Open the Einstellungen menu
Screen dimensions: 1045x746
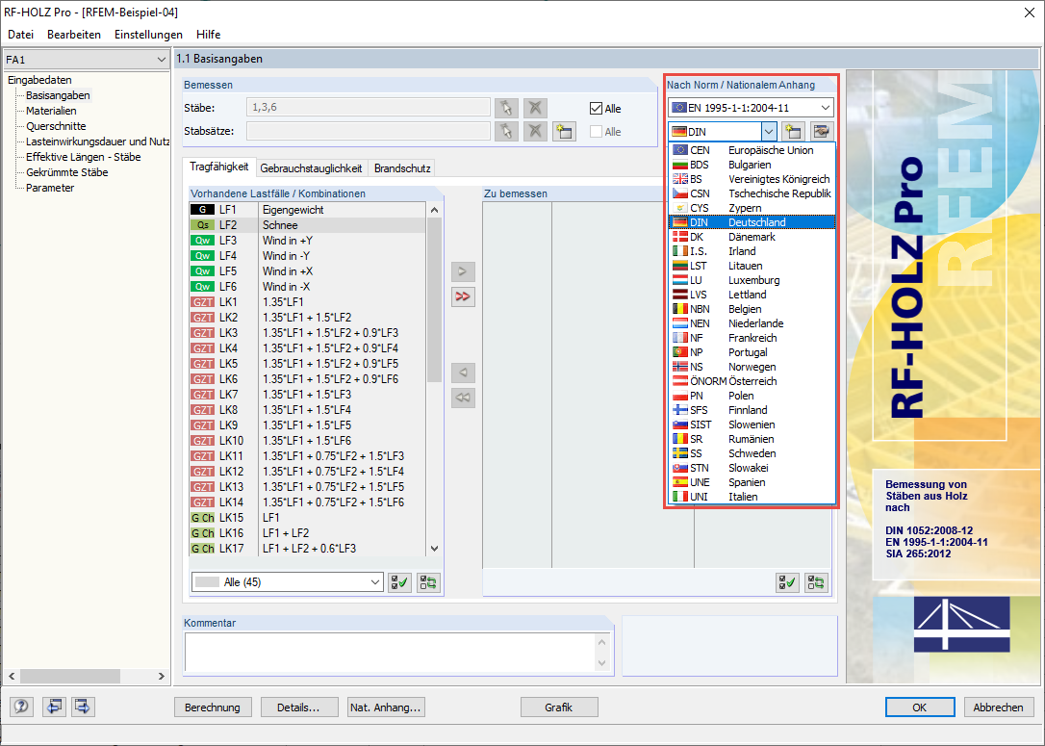(x=148, y=35)
